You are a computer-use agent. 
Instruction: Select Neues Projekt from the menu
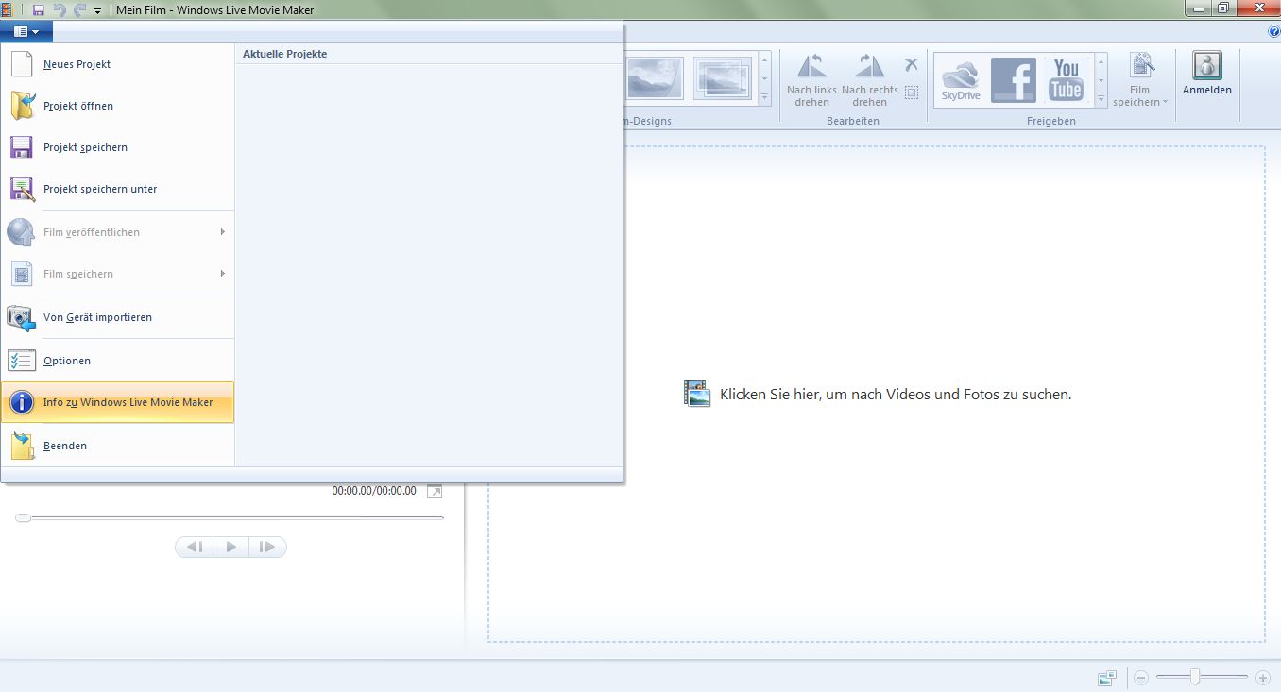point(77,64)
